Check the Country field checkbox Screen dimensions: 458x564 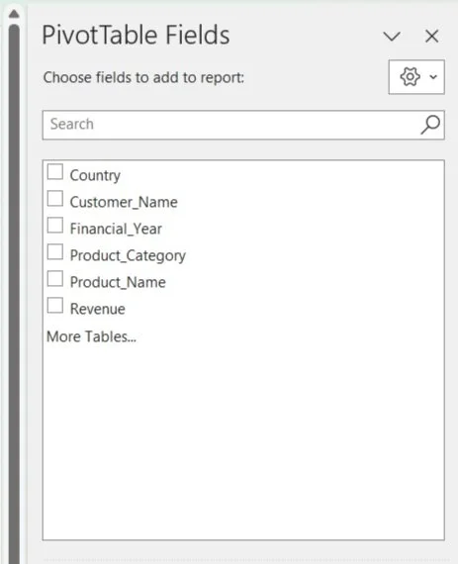(55, 171)
